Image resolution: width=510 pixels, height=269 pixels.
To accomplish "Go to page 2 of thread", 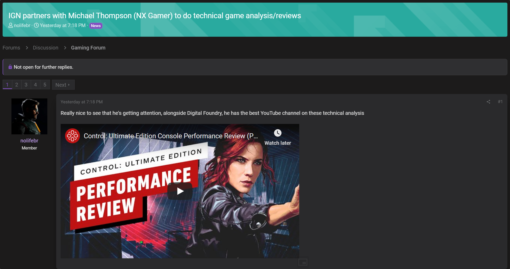I will (17, 85).
